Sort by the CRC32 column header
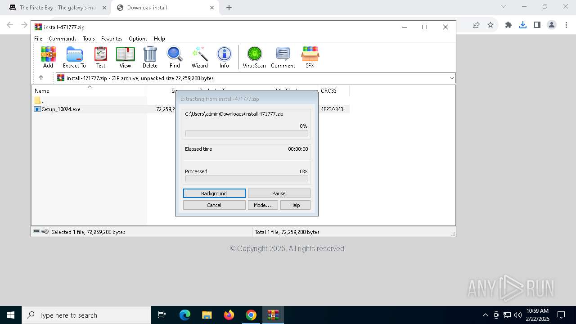The width and height of the screenshot is (576, 324). pyautogui.click(x=333, y=90)
